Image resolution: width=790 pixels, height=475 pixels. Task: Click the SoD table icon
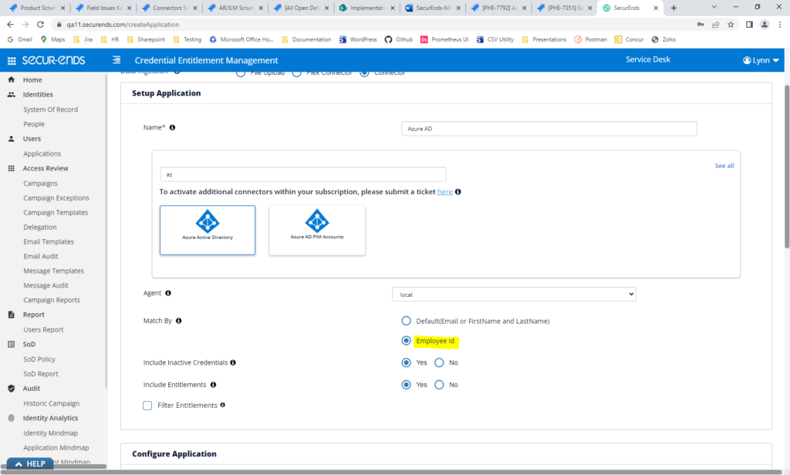point(11,344)
